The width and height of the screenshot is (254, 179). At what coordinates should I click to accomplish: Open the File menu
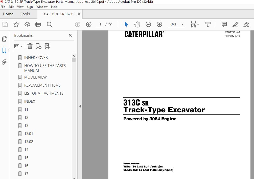(3, 7)
